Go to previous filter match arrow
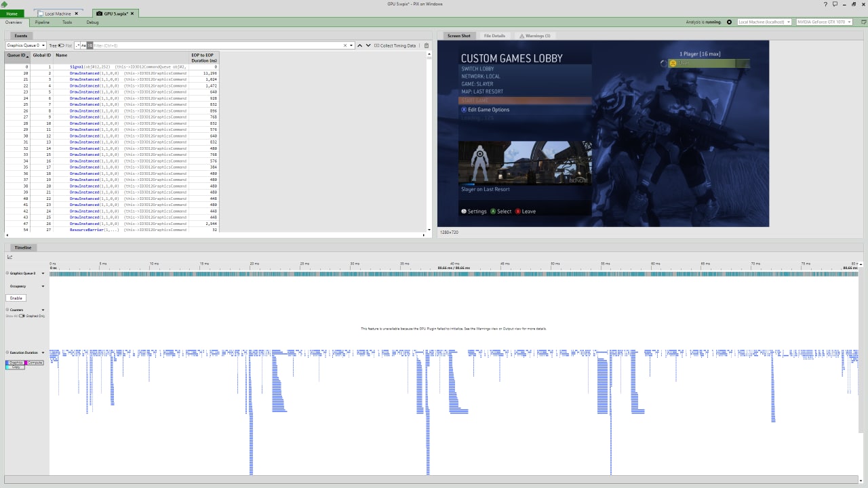 (360, 45)
